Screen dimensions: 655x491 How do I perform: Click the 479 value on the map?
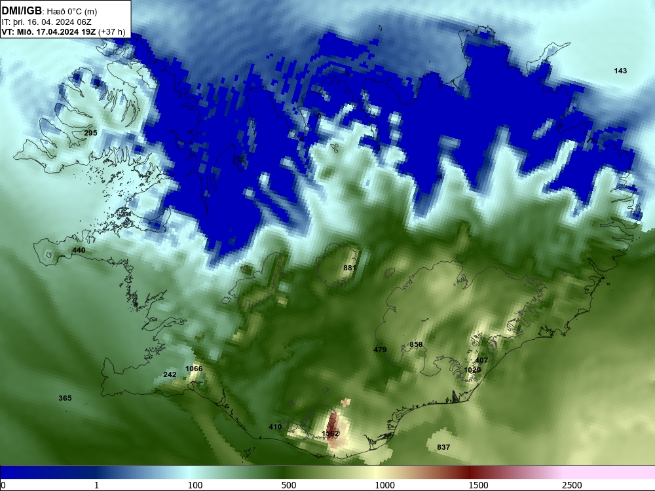click(380, 350)
